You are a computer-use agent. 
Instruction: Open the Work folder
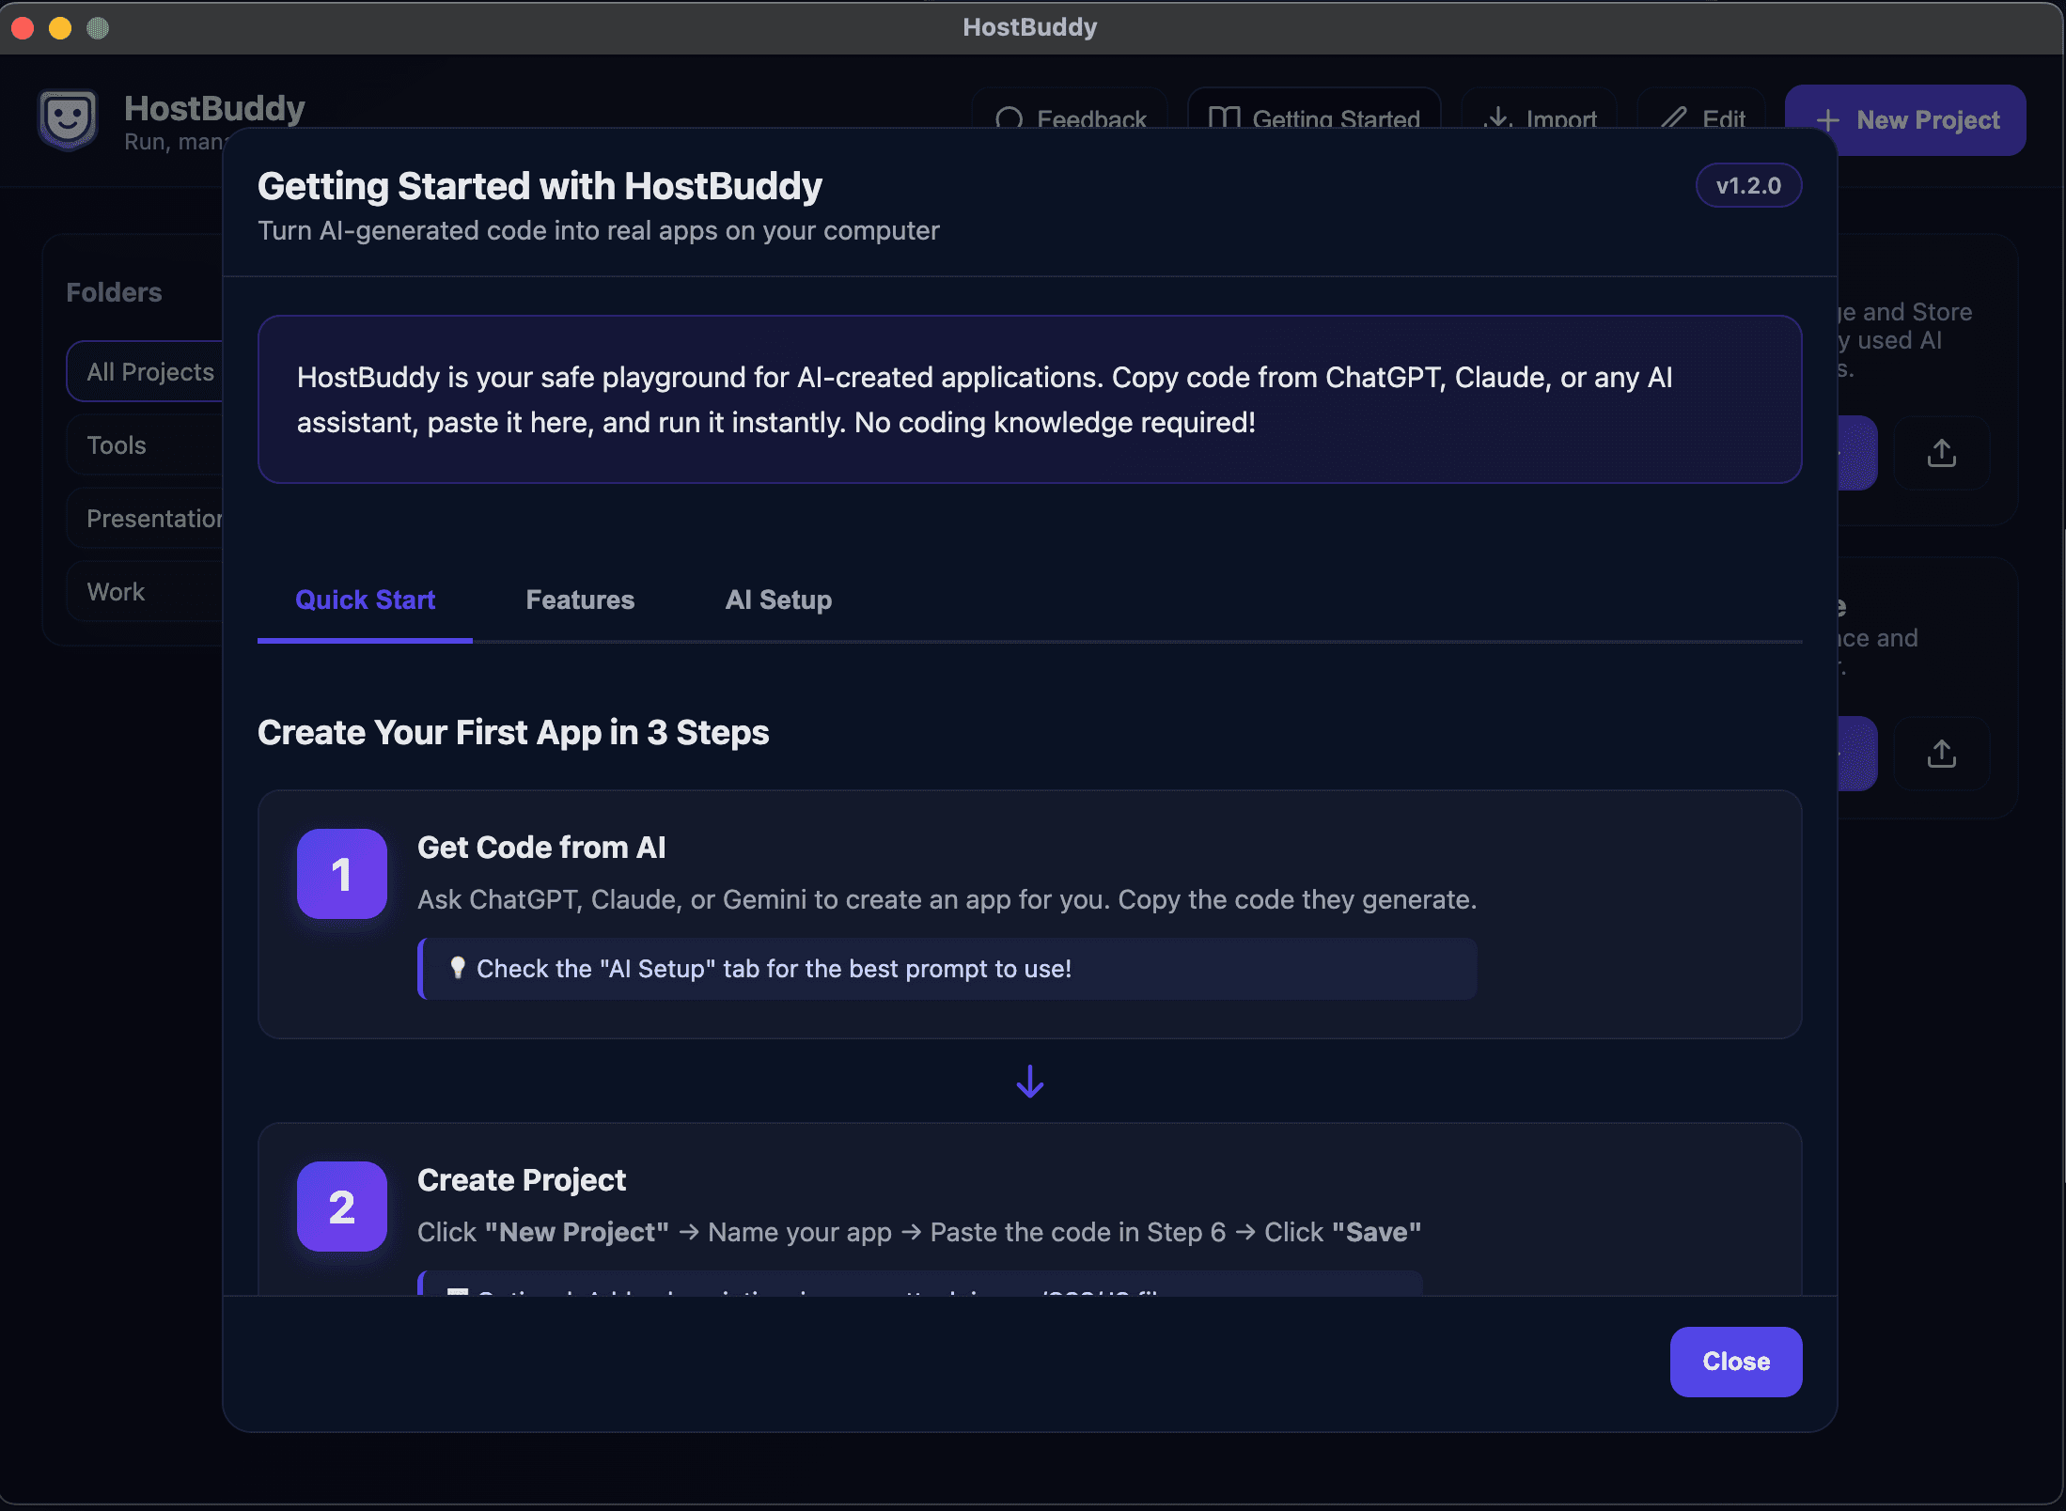click(x=117, y=592)
